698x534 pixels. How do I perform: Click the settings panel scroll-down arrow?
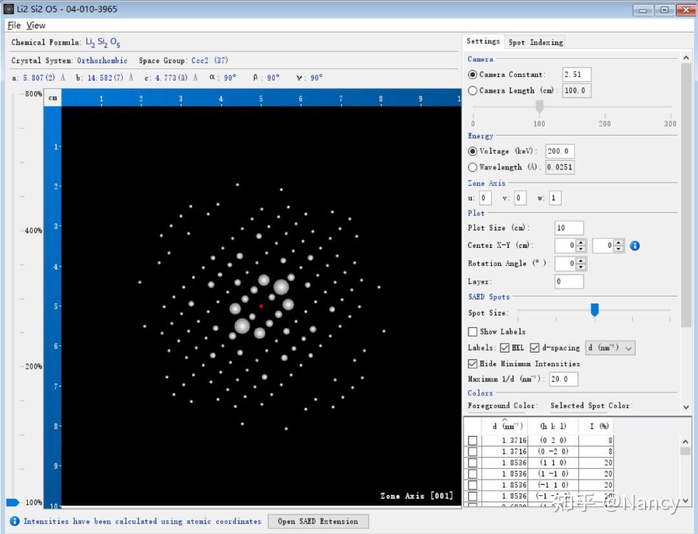click(686, 407)
